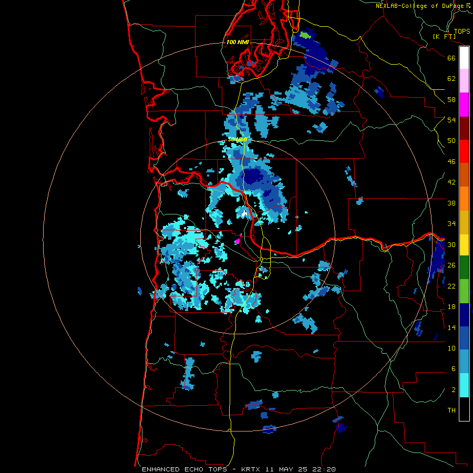Click the light green legend swatch

coord(464,291)
